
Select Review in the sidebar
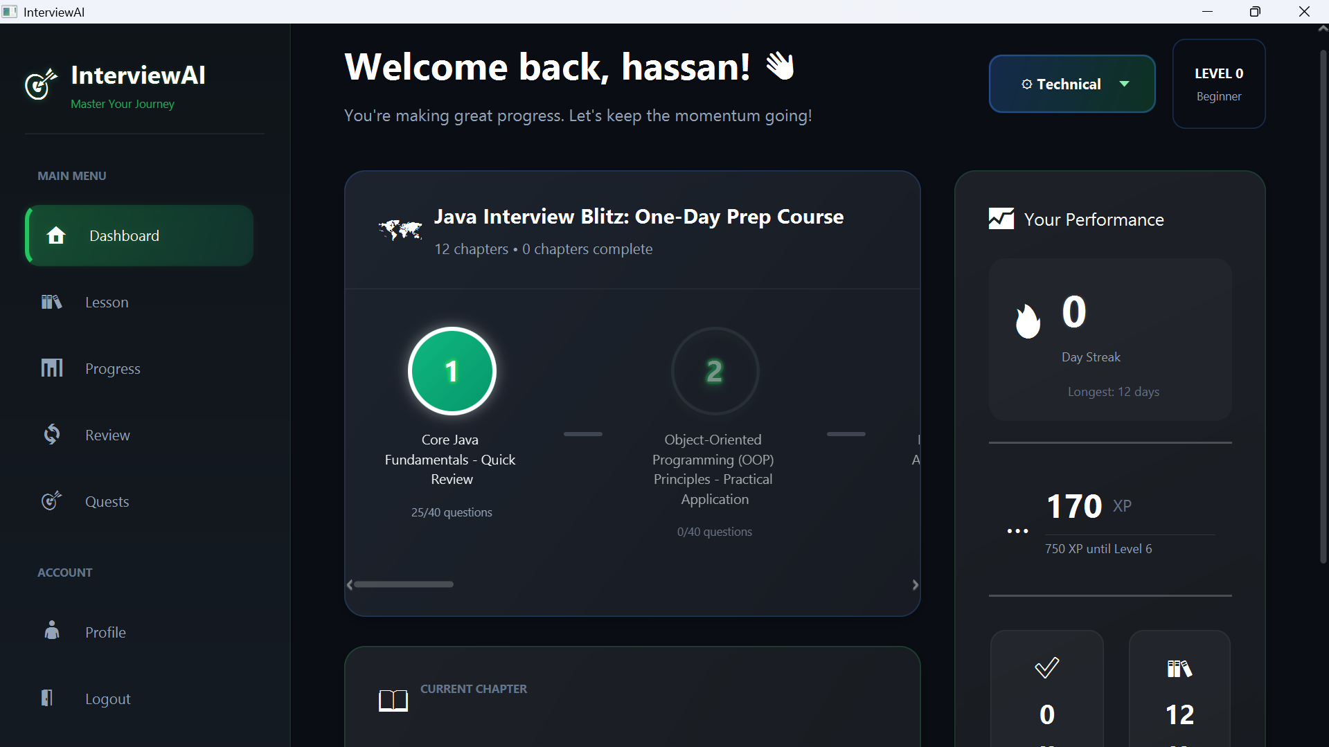point(139,435)
